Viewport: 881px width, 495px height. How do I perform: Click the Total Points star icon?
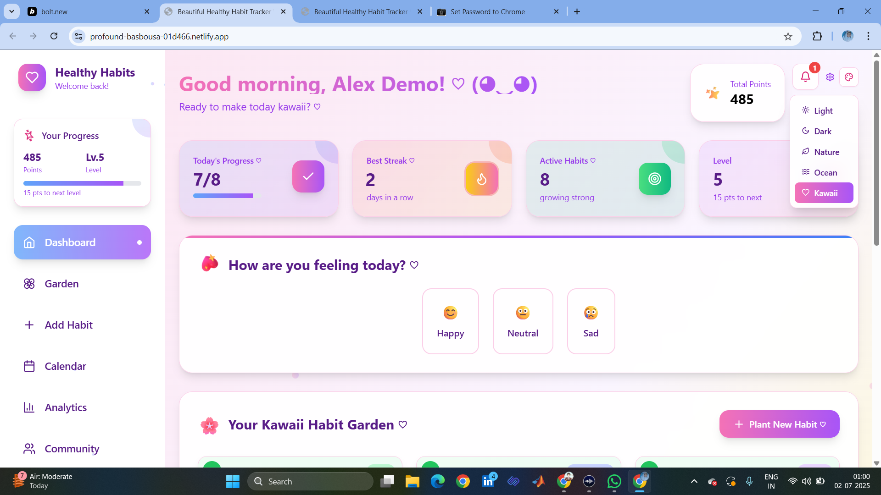[x=713, y=93]
